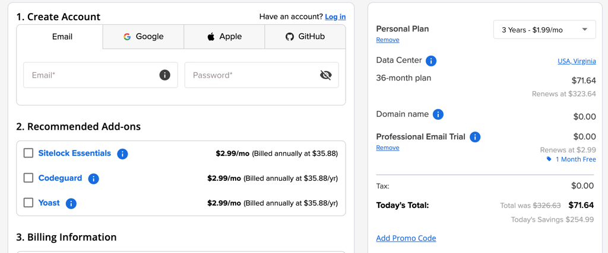
Task: Click the Today's Total amount $71.64
Action: [581, 205]
